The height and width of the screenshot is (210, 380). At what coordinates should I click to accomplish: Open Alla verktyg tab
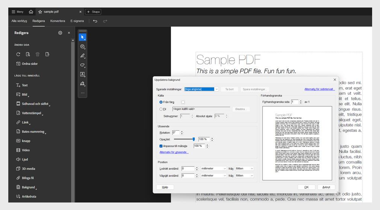[19, 21]
